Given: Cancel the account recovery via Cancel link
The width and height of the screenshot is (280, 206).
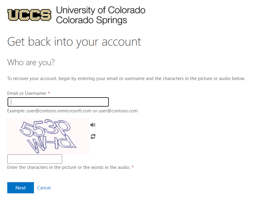Looking at the screenshot, I should point(44,188).
